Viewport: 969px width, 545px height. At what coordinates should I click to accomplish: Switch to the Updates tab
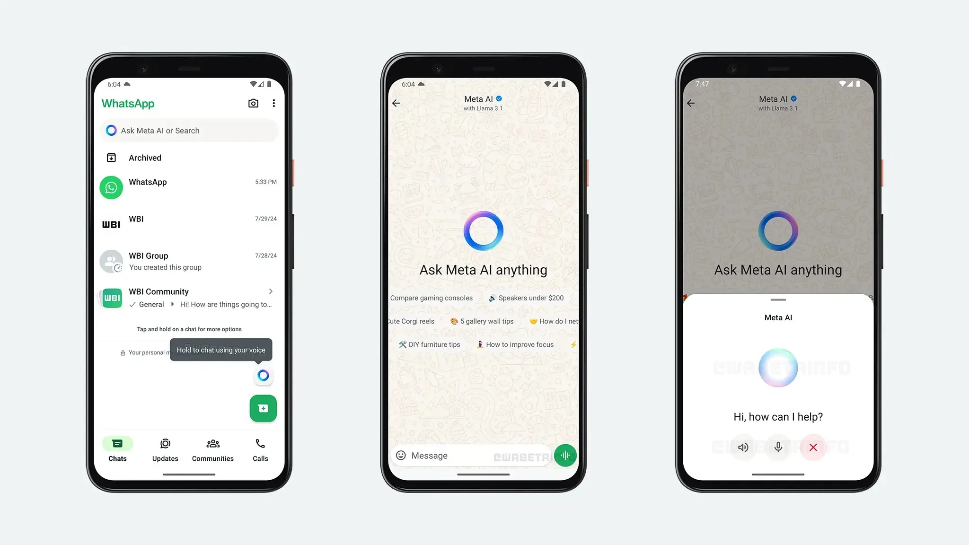[165, 449]
